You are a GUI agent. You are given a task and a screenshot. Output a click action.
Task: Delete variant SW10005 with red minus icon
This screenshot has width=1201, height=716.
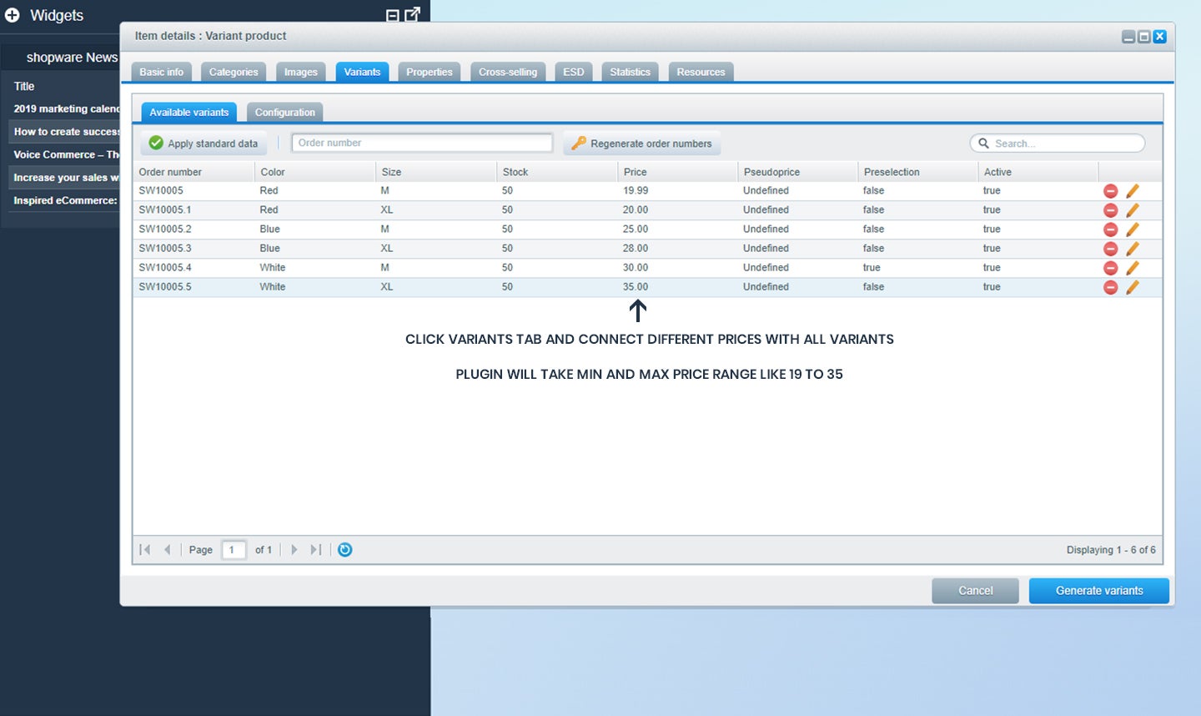click(x=1110, y=191)
